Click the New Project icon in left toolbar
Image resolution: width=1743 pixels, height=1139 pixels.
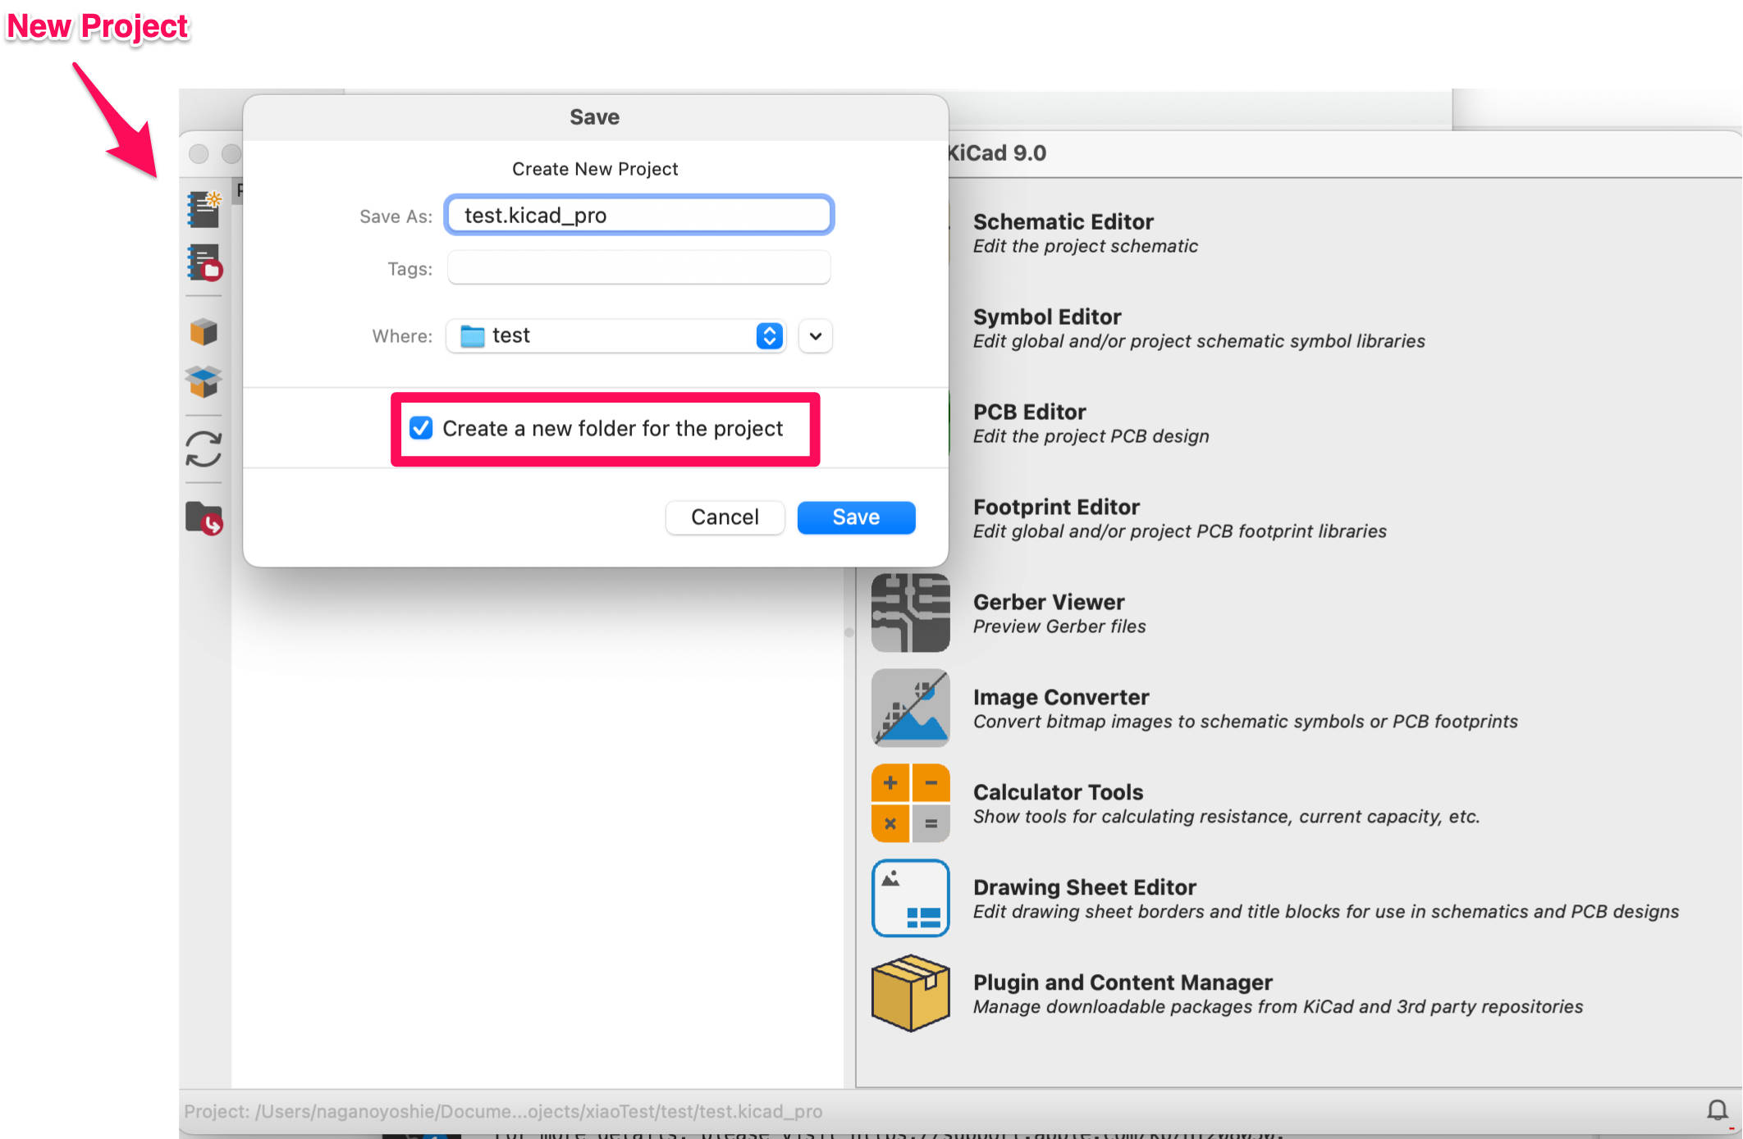pos(204,209)
